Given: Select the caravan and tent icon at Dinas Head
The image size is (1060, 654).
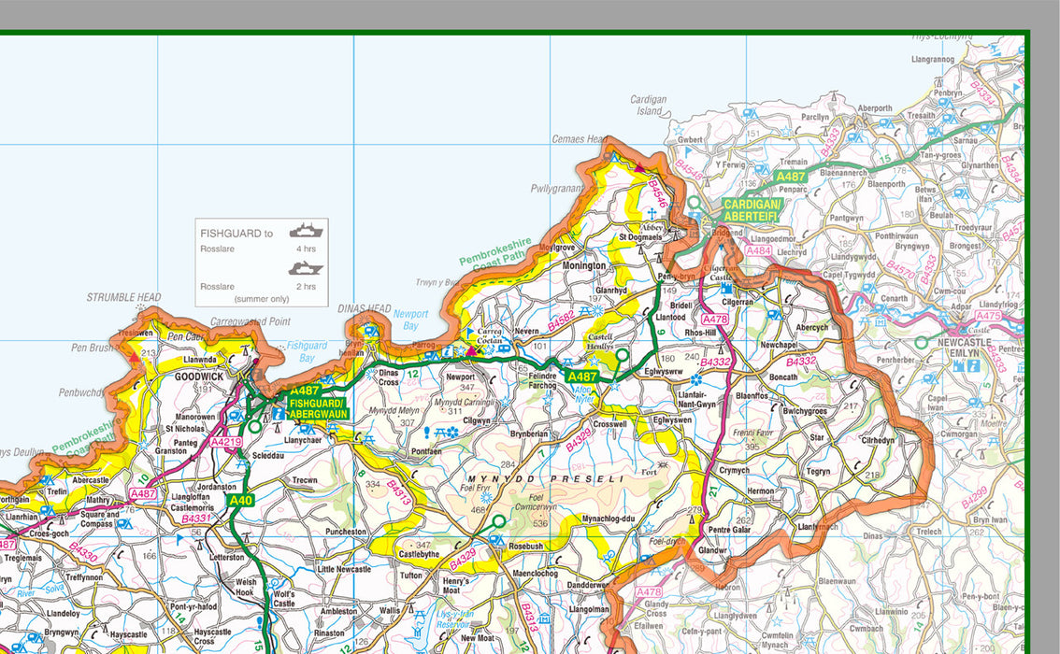Looking at the screenshot, I should 370,332.
